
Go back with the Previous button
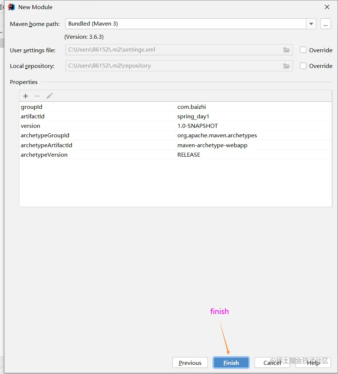pyautogui.click(x=190, y=363)
